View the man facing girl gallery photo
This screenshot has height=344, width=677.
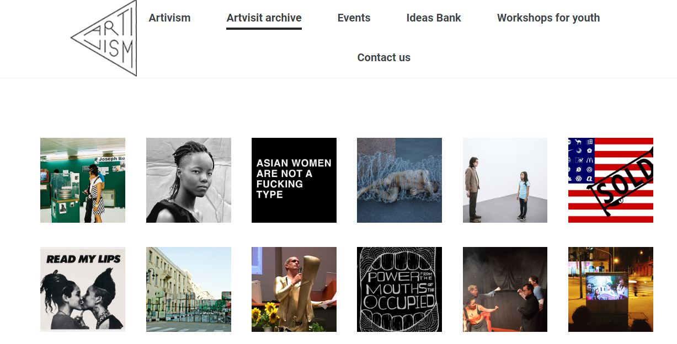point(505,180)
